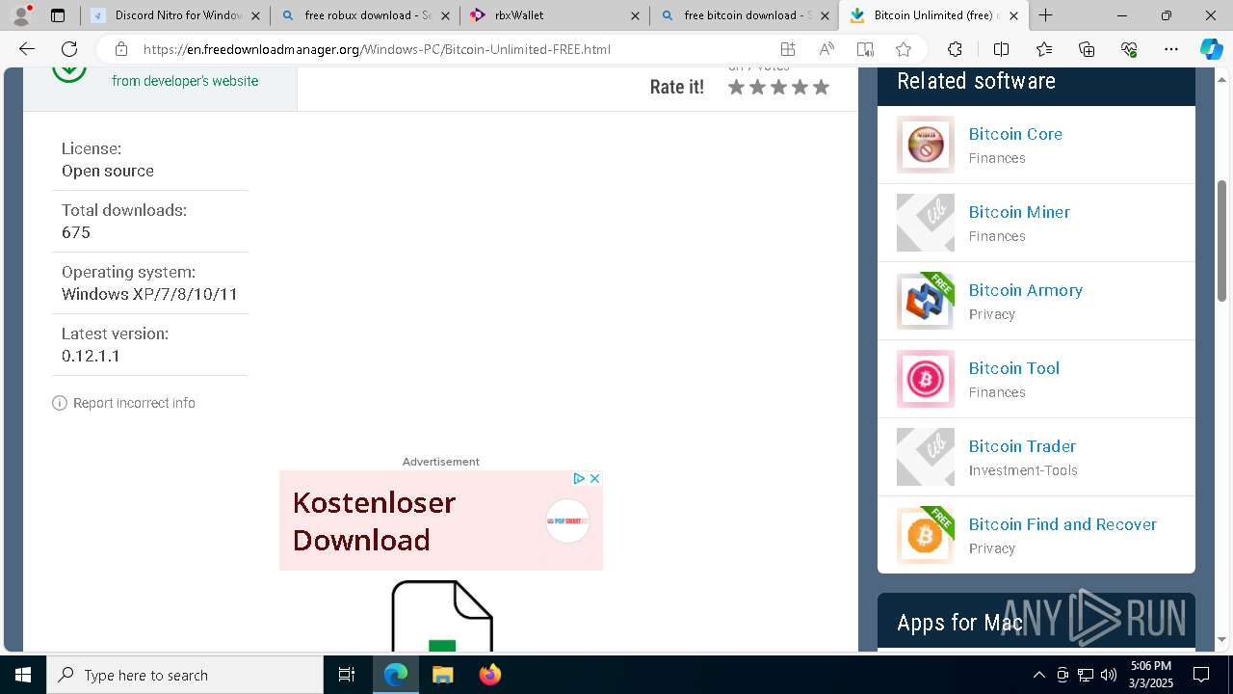1233x694 pixels.
Task: Open the Bitcoin Core link
Action: 1015,134
